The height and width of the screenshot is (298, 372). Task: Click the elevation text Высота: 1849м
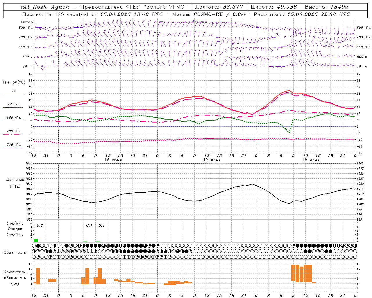(x=326, y=7)
